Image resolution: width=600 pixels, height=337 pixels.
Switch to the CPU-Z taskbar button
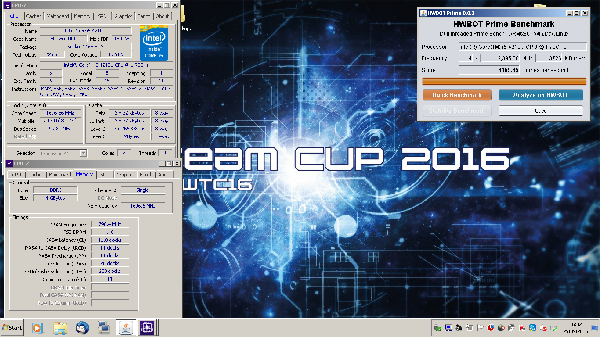click(147, 327)
